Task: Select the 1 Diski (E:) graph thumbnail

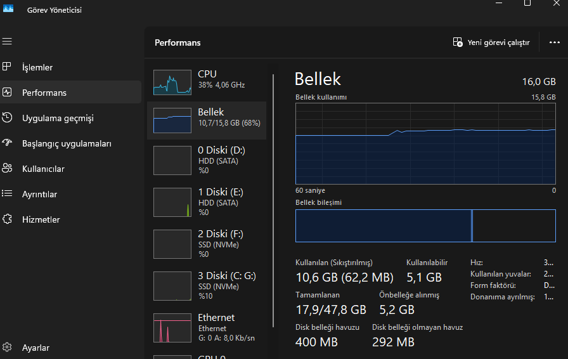Action: (172, 202)
